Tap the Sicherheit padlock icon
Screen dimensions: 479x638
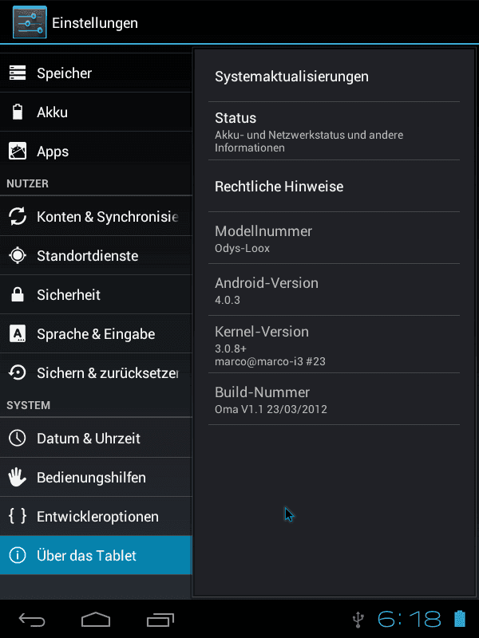click(18, 294)
